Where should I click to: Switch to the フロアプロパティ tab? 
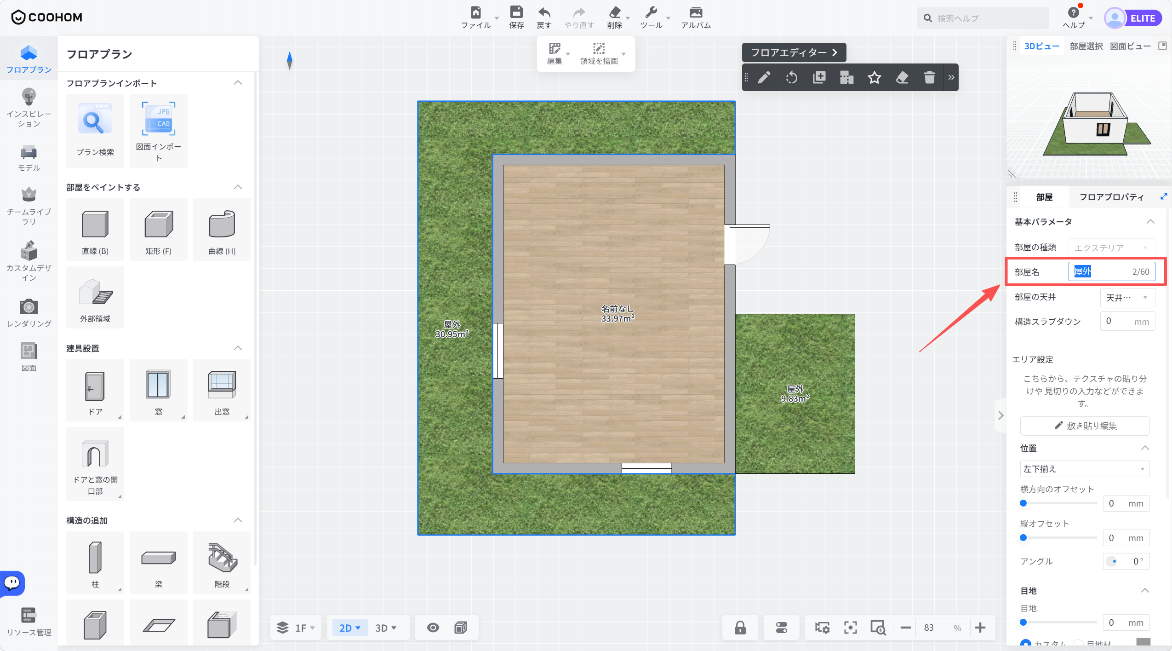point(1111,197)
